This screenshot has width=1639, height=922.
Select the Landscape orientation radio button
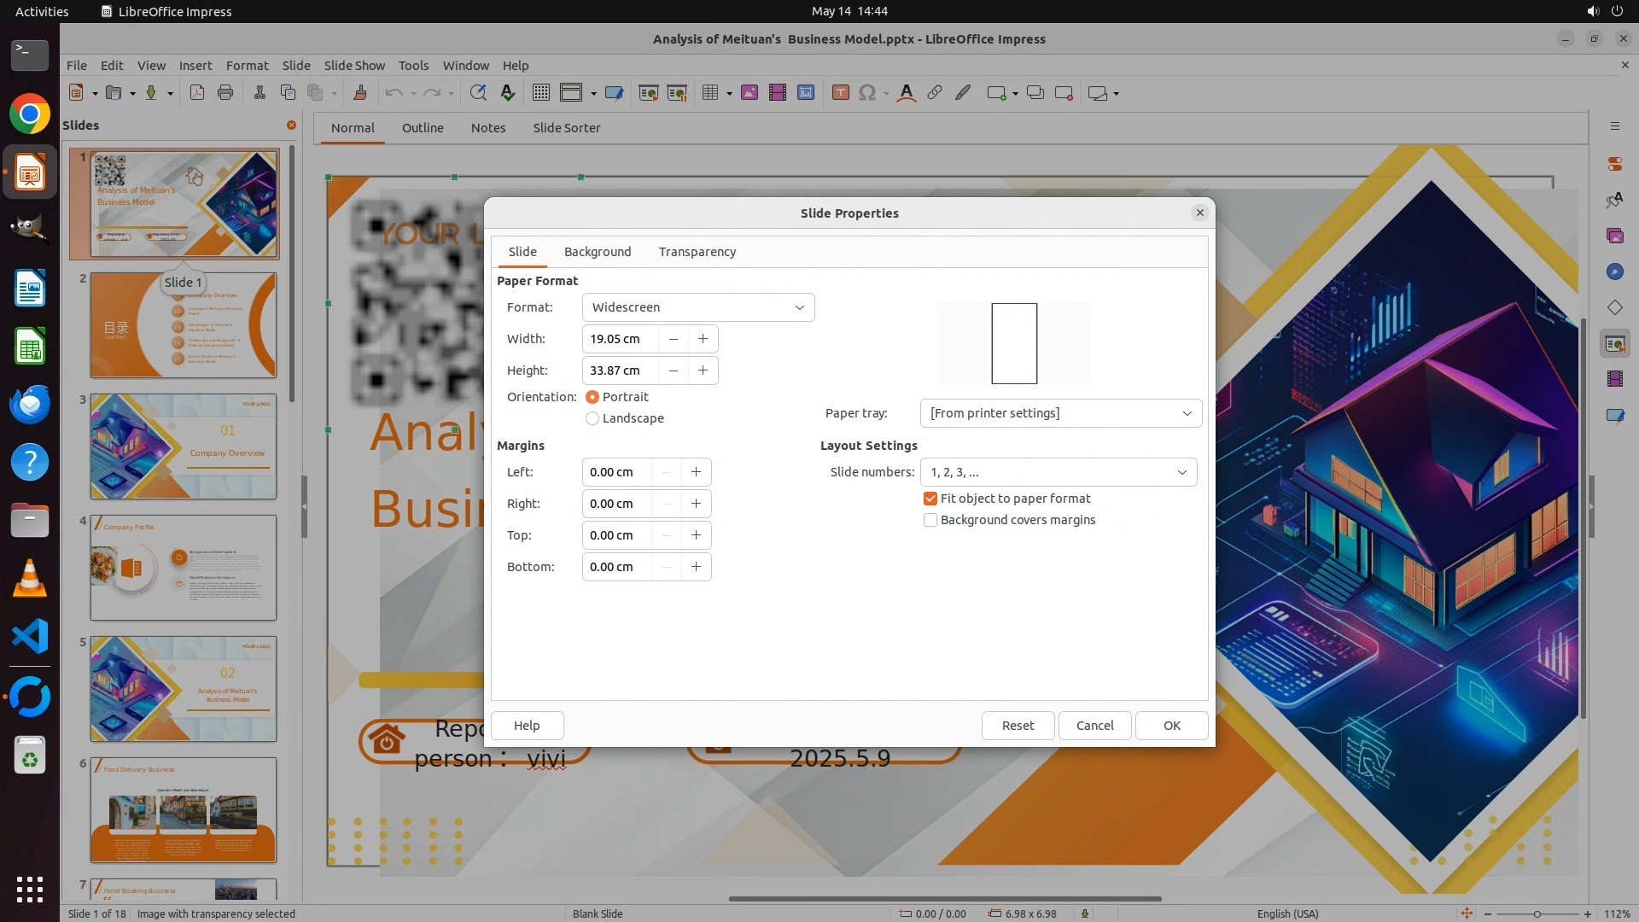(592, 418)
